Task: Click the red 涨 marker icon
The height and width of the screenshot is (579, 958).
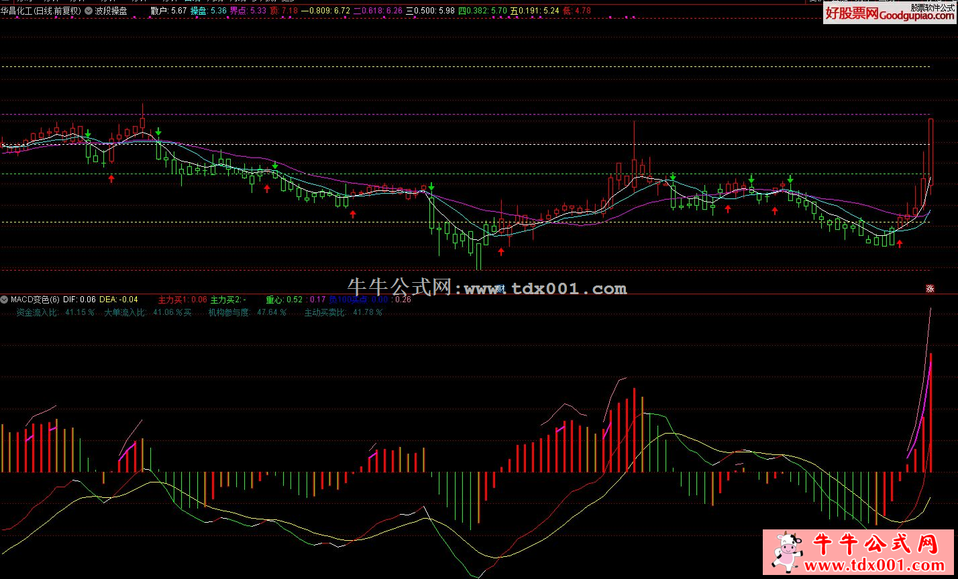Action: pos(930,289)
